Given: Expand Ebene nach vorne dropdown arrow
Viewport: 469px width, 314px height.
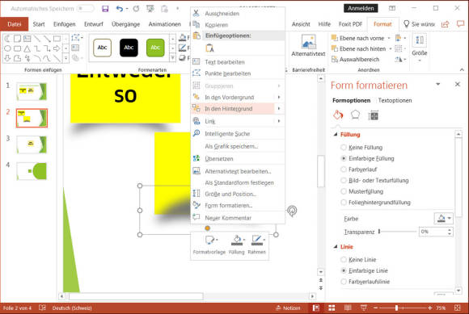Looking at the screenshot, I should click(389, 38).
